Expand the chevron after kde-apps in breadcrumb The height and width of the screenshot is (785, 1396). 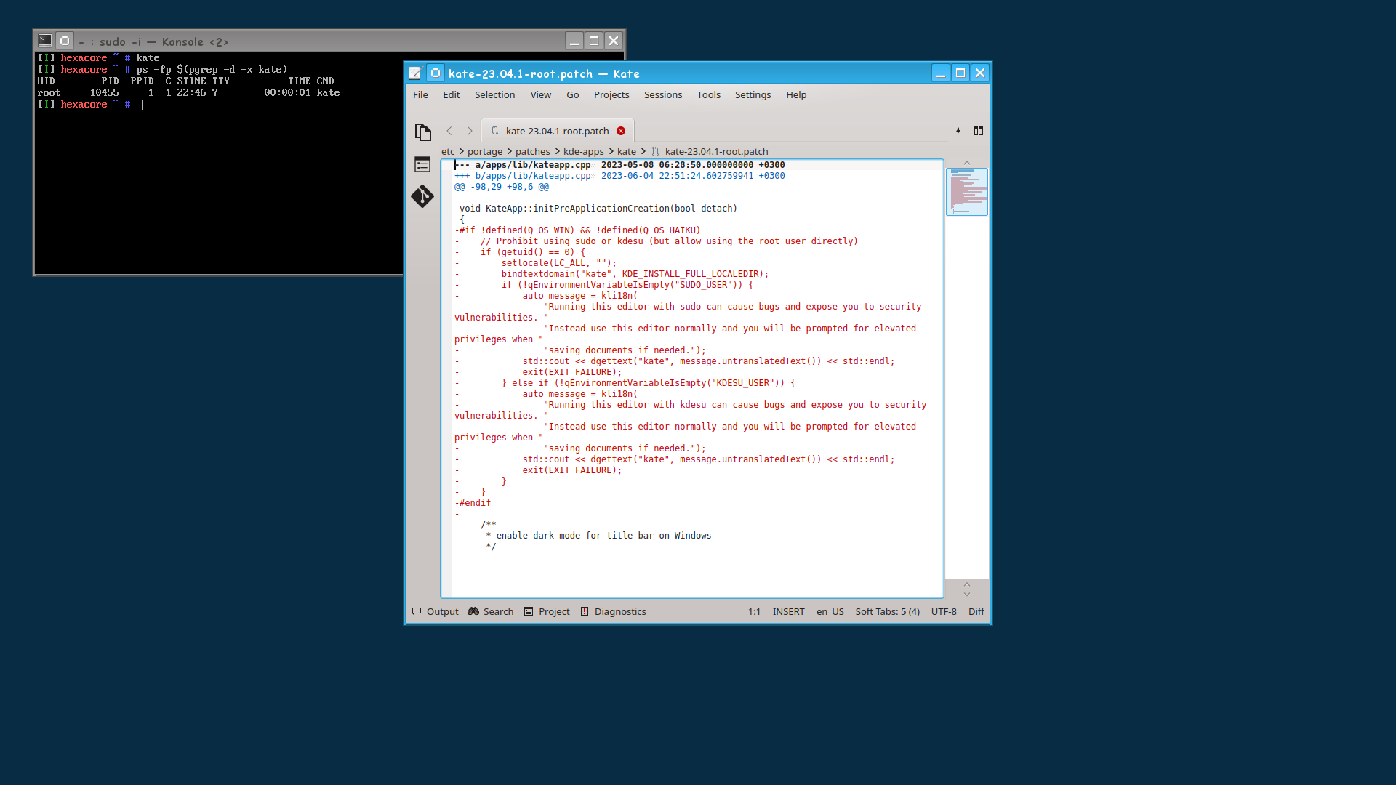611,151
